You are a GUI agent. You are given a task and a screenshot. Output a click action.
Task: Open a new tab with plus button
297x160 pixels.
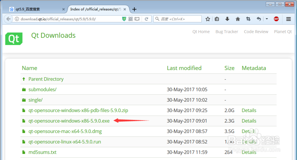134,9
